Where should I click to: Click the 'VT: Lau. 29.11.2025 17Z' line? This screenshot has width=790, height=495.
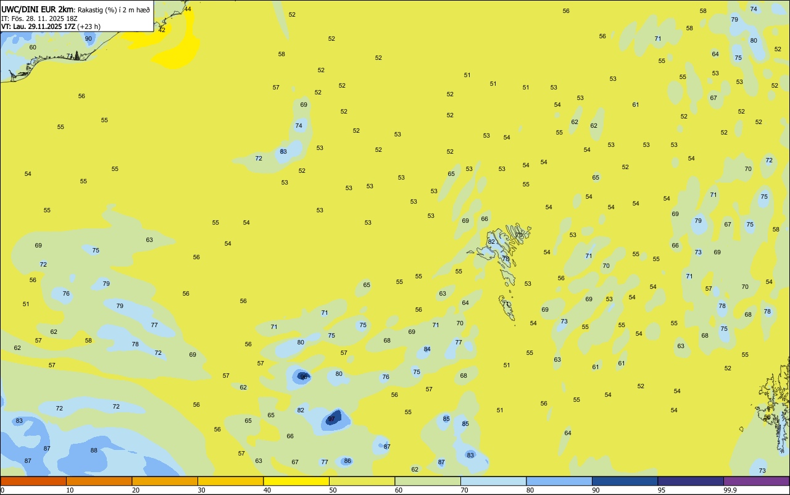coord(38,27)
